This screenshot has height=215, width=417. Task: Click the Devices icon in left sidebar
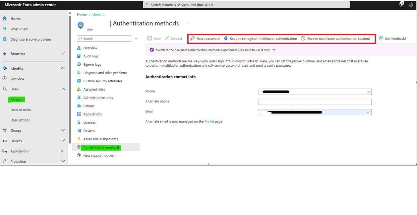pyautogui.click(x=5, y=141)
